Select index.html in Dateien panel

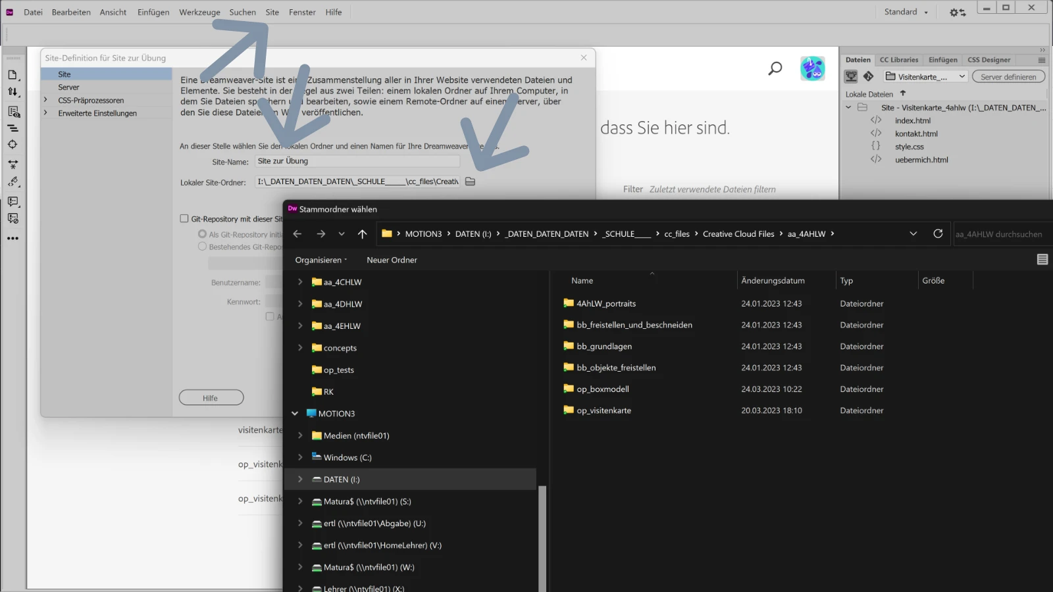point(912,120)
